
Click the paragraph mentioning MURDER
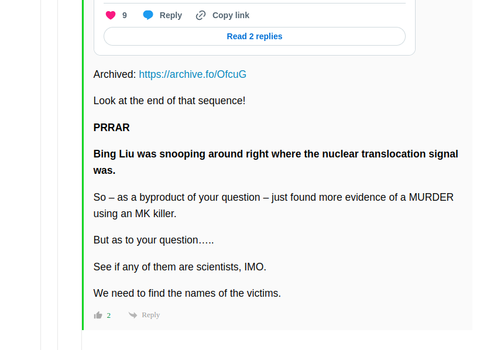tap(273, 205)
